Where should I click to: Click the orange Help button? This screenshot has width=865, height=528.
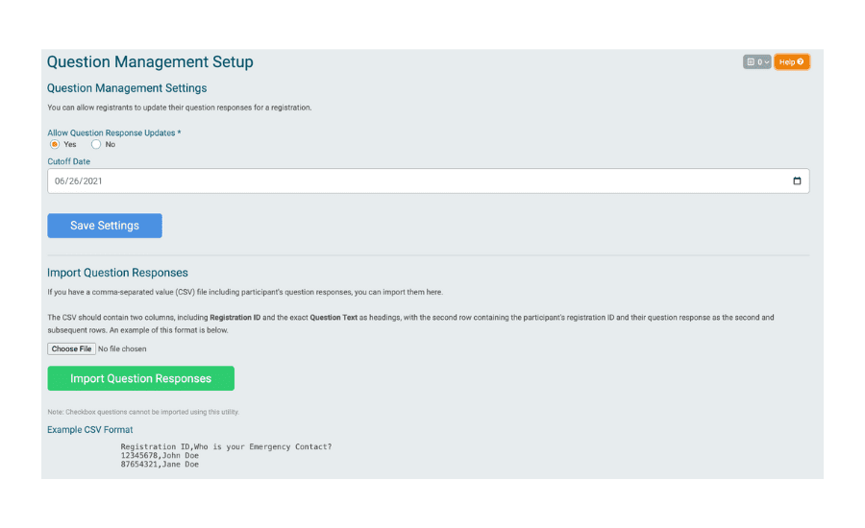click(x=792, y=61)
